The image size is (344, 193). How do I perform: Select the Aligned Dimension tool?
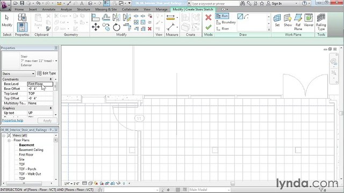click(x=170, y=17)
